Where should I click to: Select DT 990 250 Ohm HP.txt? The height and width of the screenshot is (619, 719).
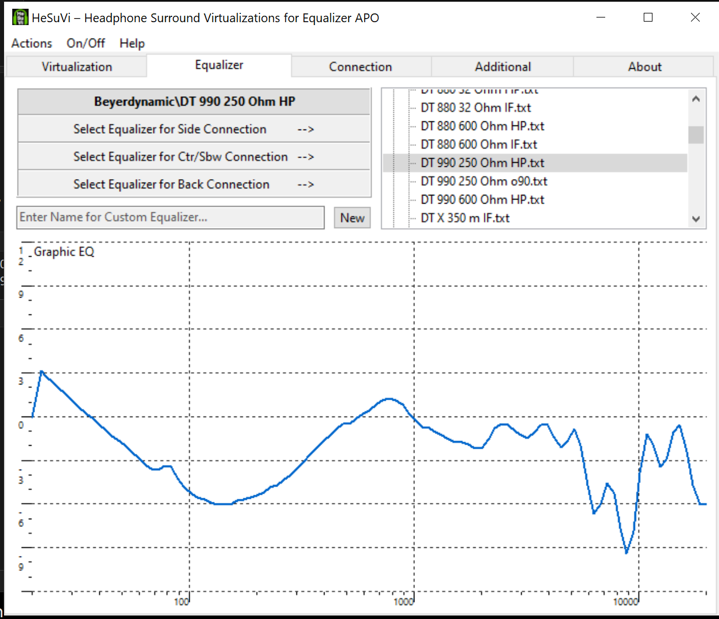tap(482, 163)
